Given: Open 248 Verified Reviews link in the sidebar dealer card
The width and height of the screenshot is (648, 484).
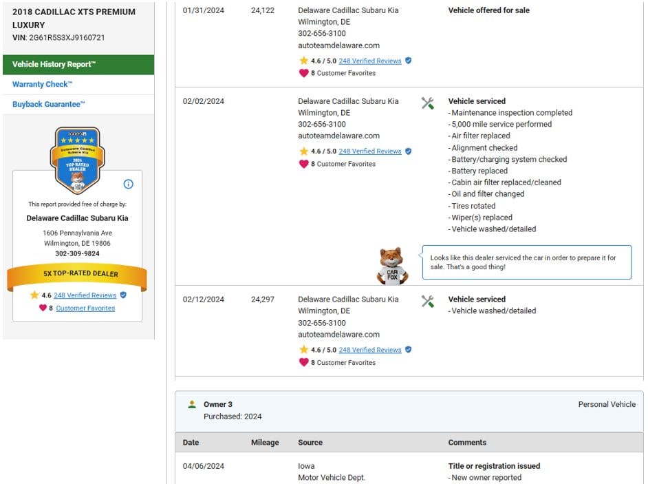Looking at the screenshot, I should coord(85,295).
